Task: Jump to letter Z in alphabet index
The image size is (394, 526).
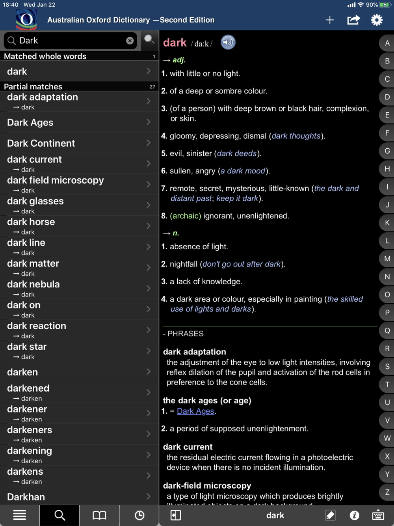Action: pyautogui.click(x=387, y=492)
